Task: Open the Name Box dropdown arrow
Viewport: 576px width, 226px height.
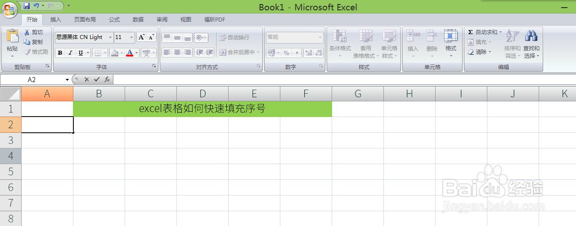Action: [x=67, y=79]
